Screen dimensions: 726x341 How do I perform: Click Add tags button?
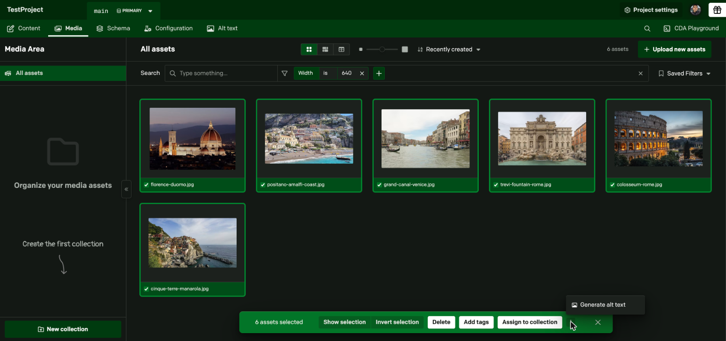[x=476, y=322]
